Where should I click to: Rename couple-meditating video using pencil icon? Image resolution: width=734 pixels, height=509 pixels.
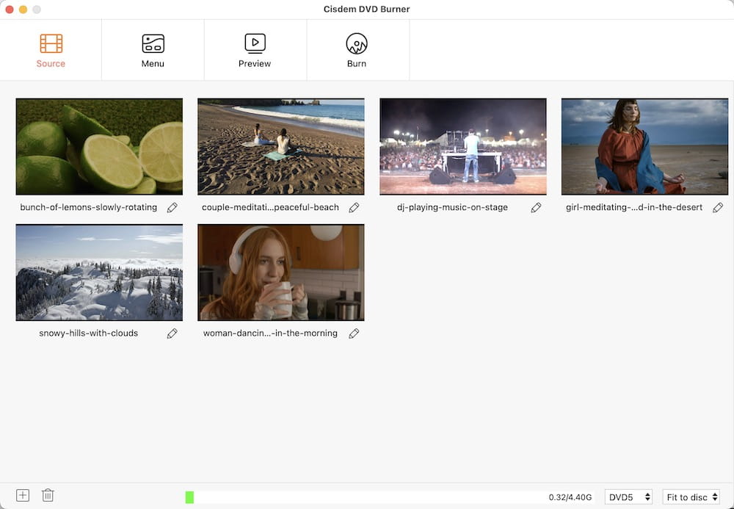[355, 208]
